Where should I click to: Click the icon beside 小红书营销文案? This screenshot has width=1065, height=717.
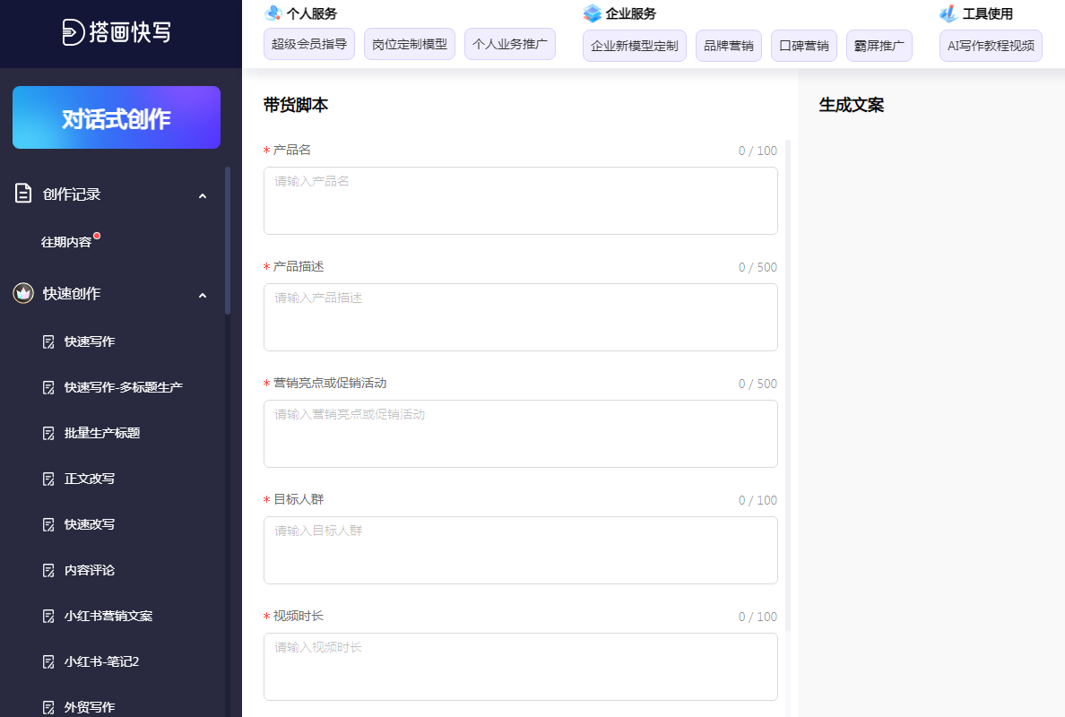point(49,616)
